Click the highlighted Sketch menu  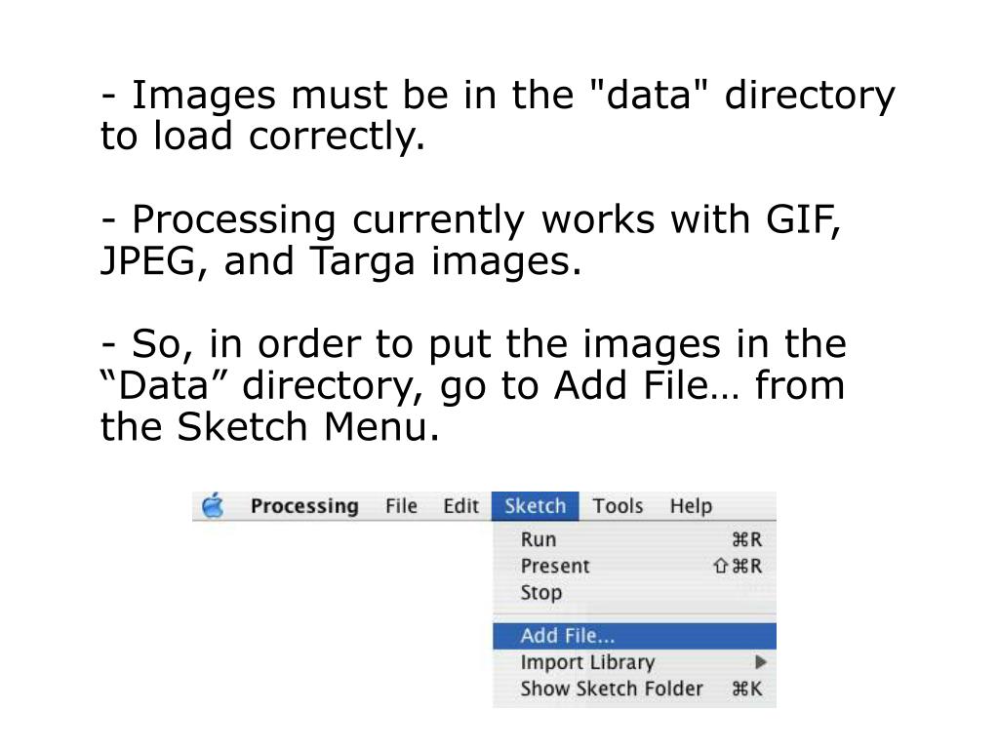pyautogui.click(x=536, y=506)
